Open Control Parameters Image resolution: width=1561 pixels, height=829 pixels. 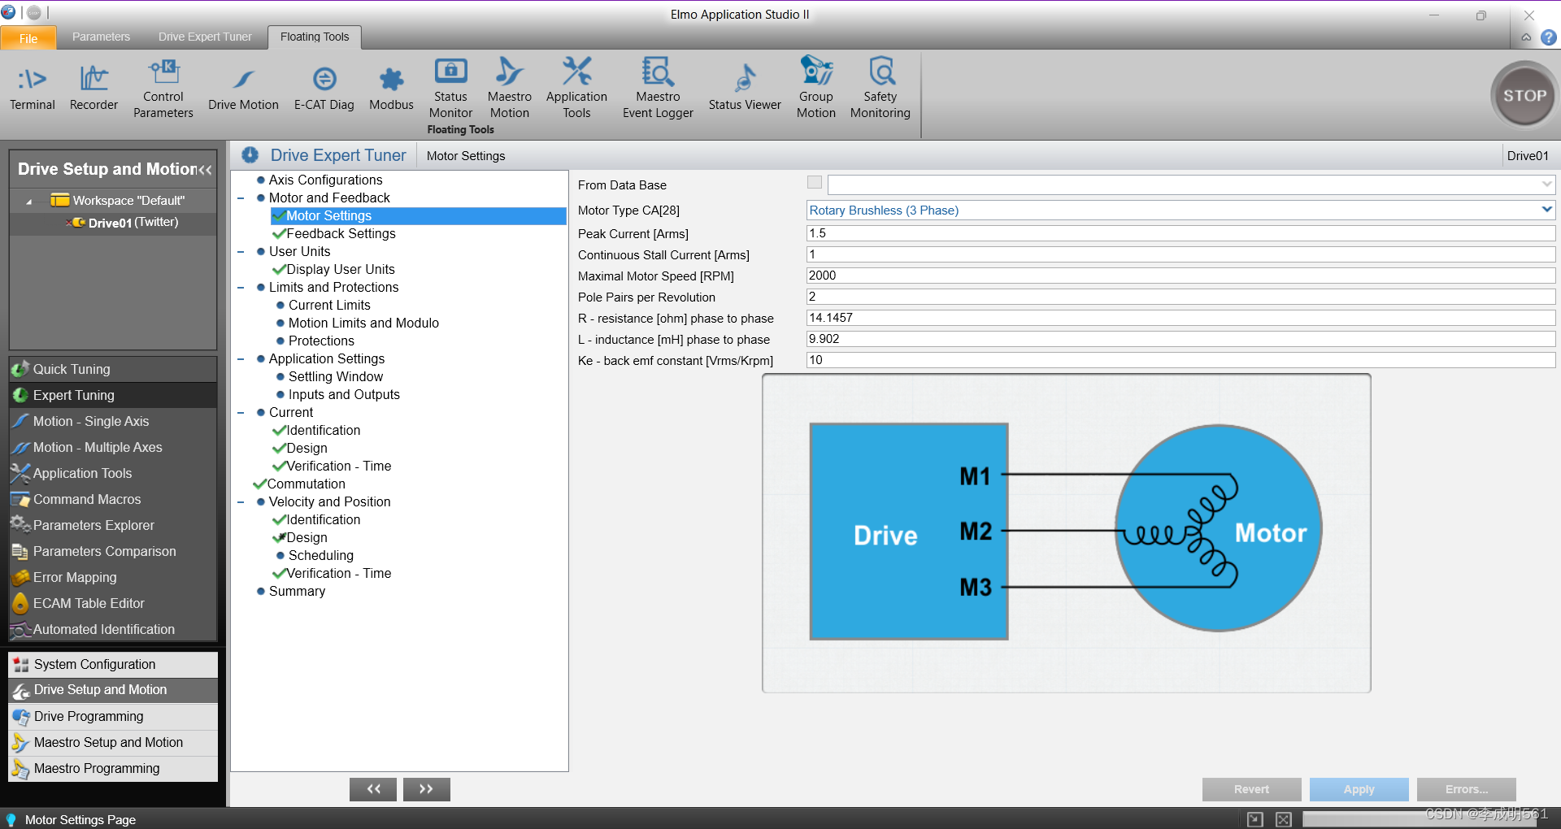pyautogui.click(x=163, y=88)
